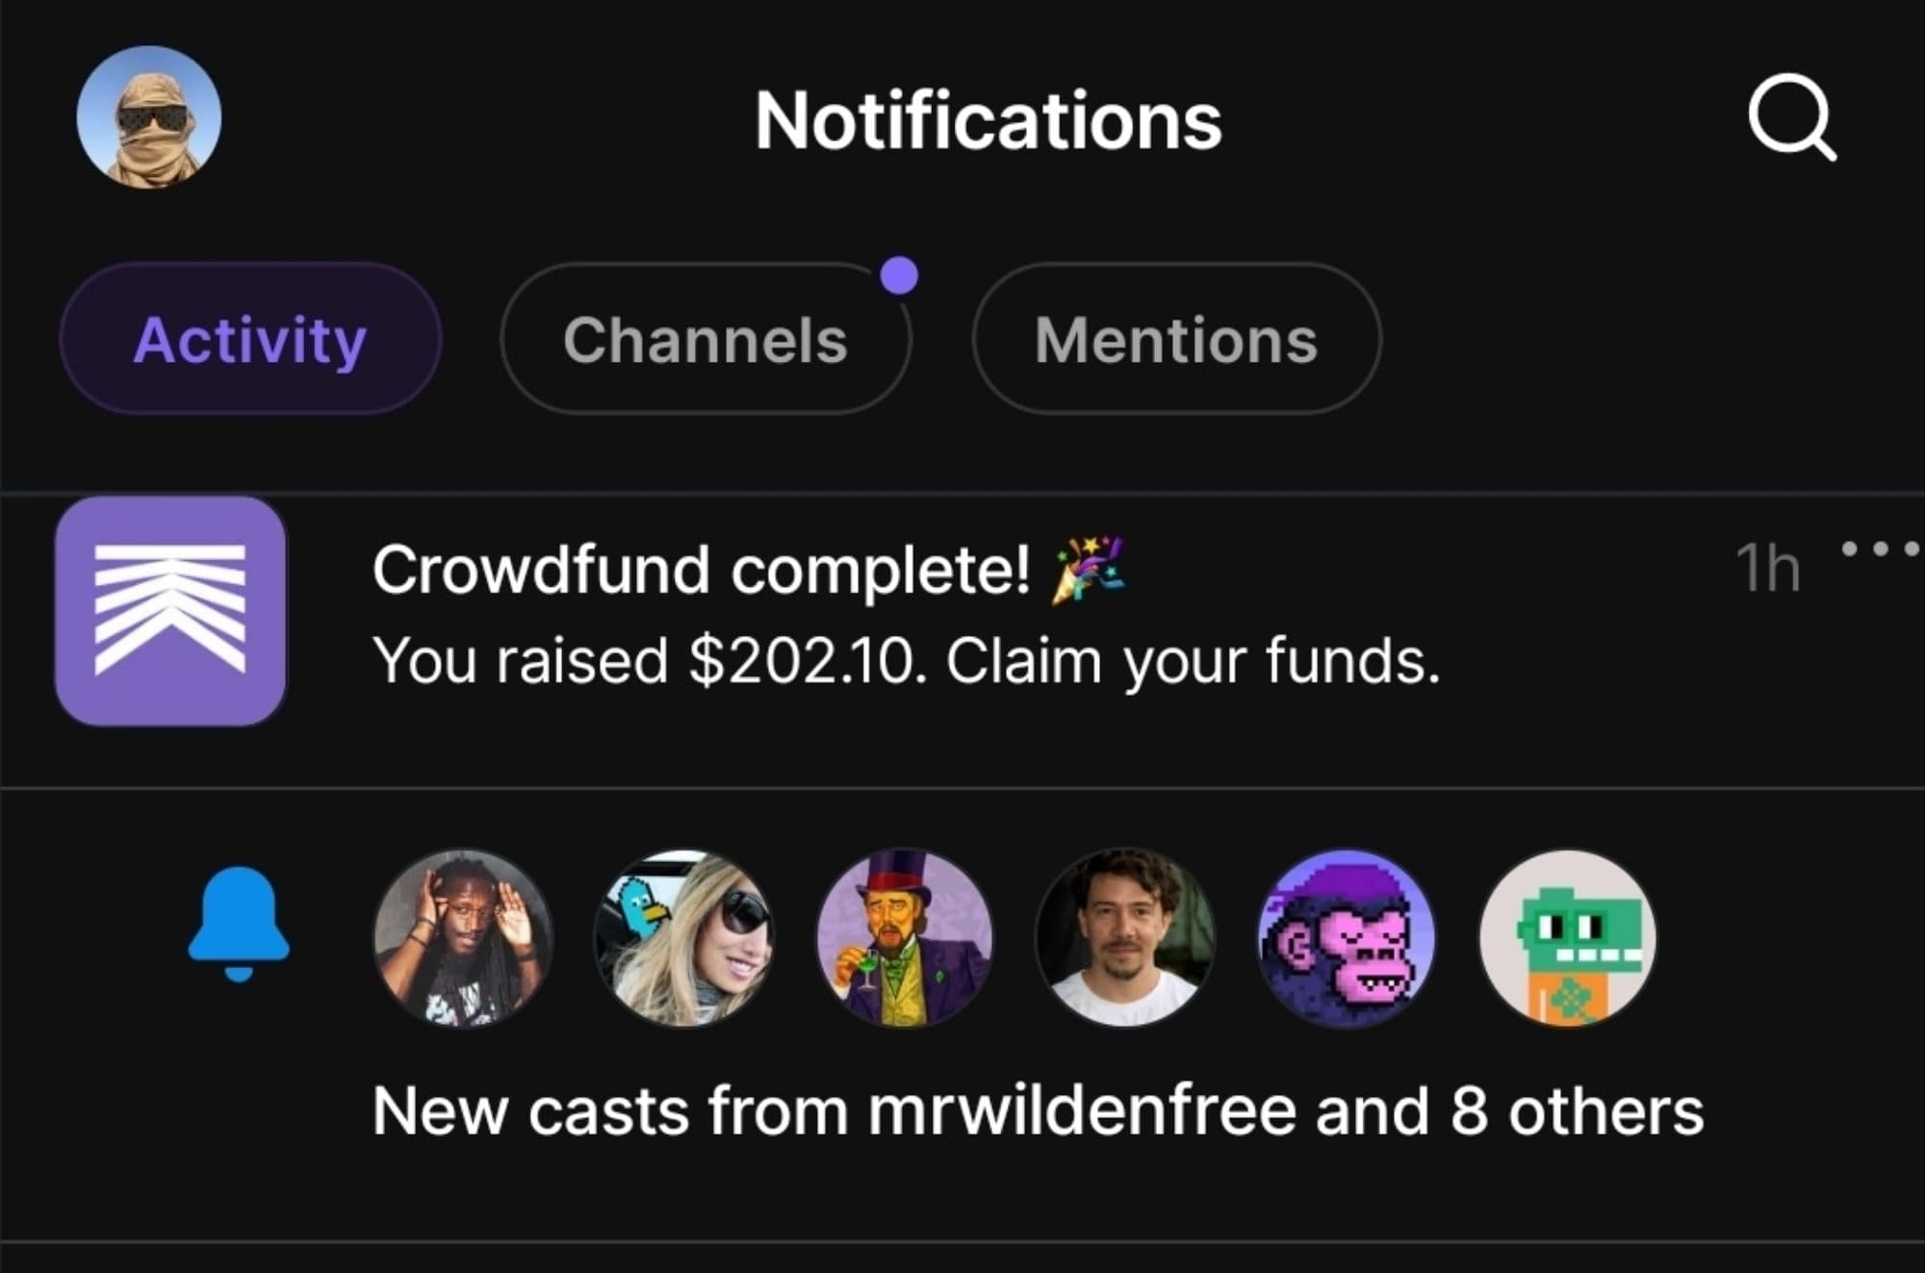
Task: Tap the party popper emoji
Action: pyautogui.click(x=1089, y=570)
